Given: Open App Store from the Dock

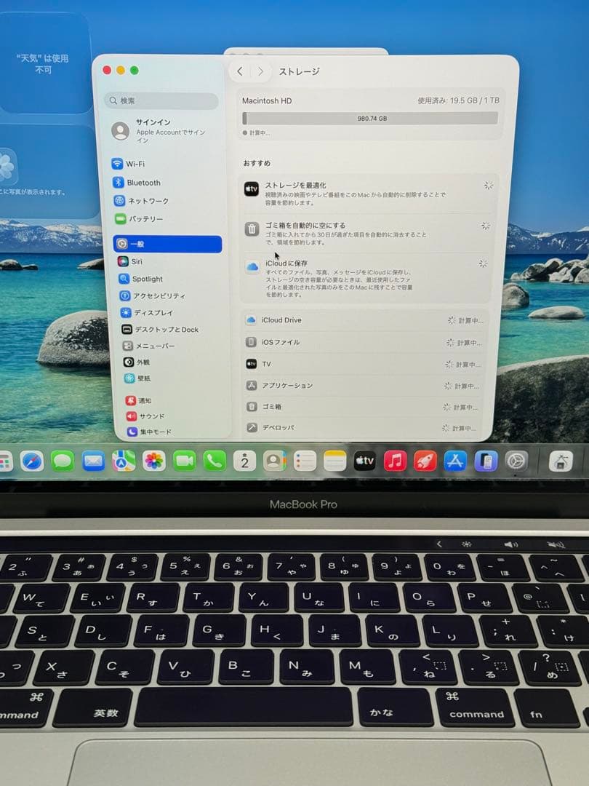Looking at the screenshot, I should click(454, 461).
